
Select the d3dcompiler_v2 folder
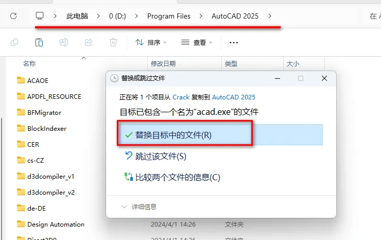pyautogui.click(x=46, y=192)
